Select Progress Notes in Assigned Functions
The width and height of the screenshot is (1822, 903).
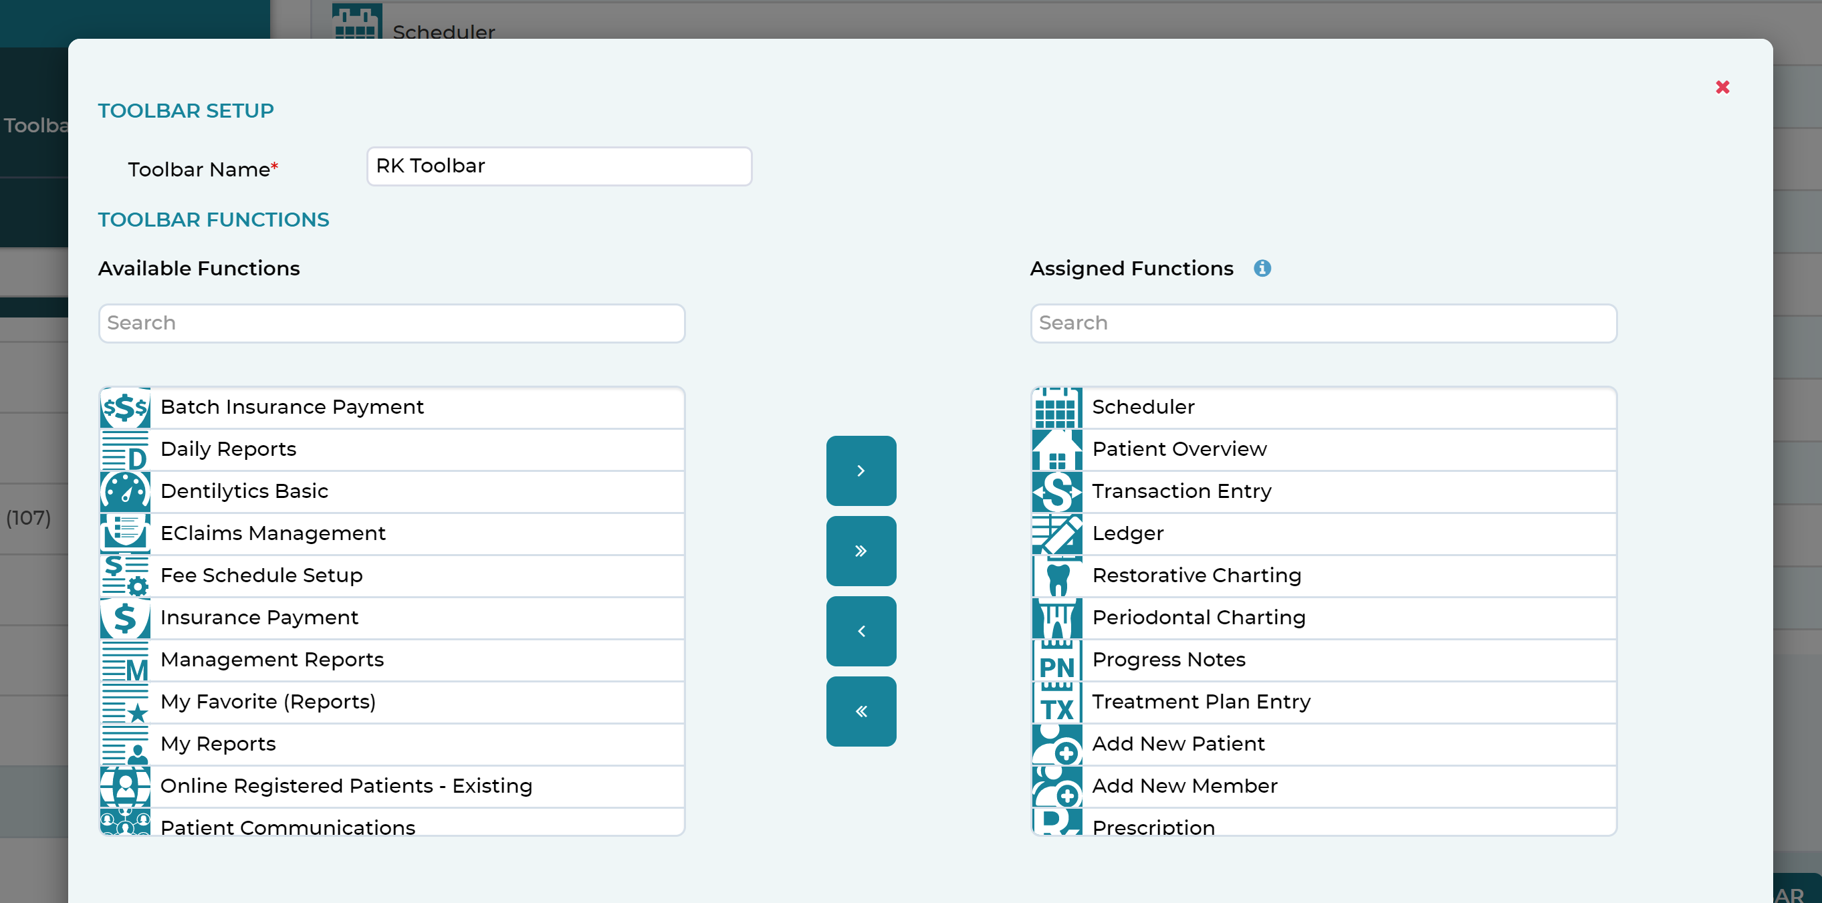tap(1323, 660)
